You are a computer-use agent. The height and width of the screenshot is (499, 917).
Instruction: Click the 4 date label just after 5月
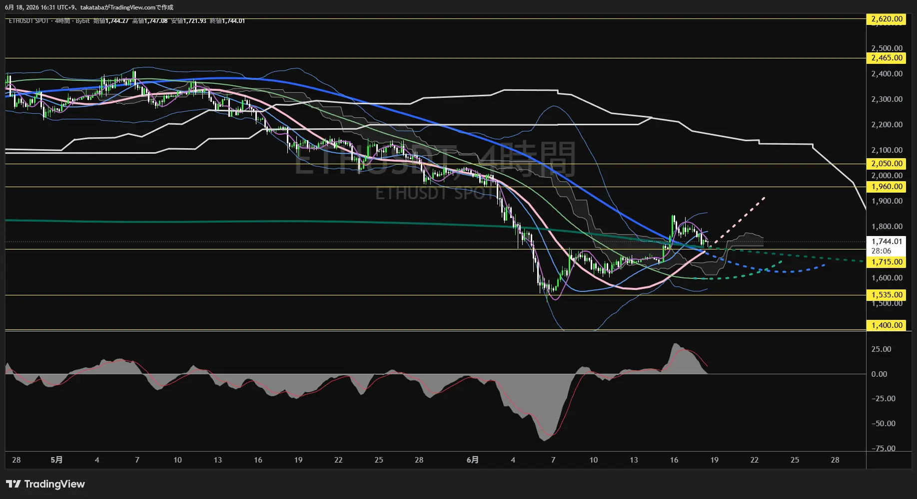point(97,460)
